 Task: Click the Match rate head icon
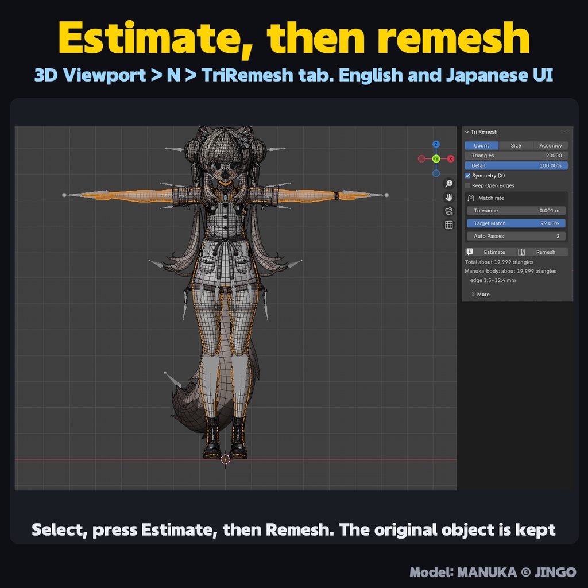pos(471,198)
